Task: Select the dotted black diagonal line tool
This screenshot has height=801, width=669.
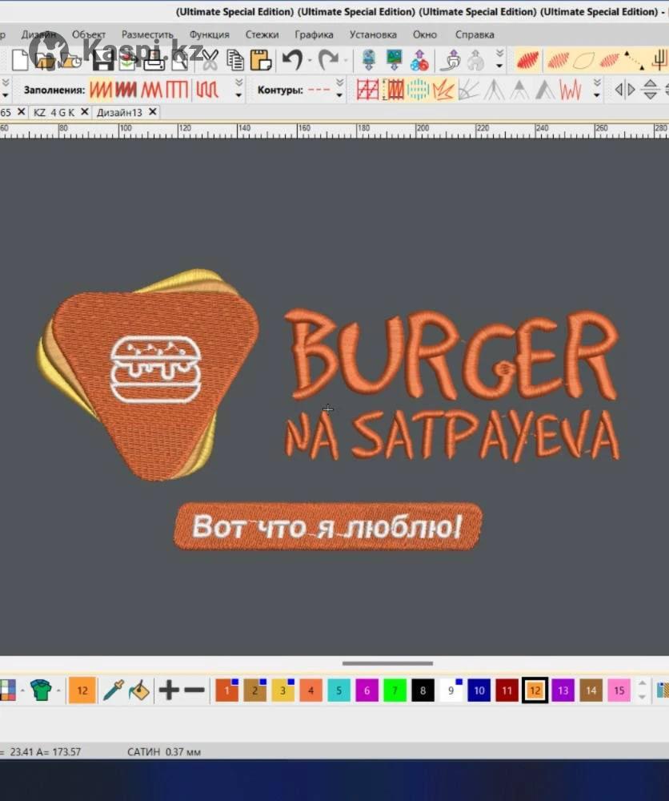Action: click(635, 61)
